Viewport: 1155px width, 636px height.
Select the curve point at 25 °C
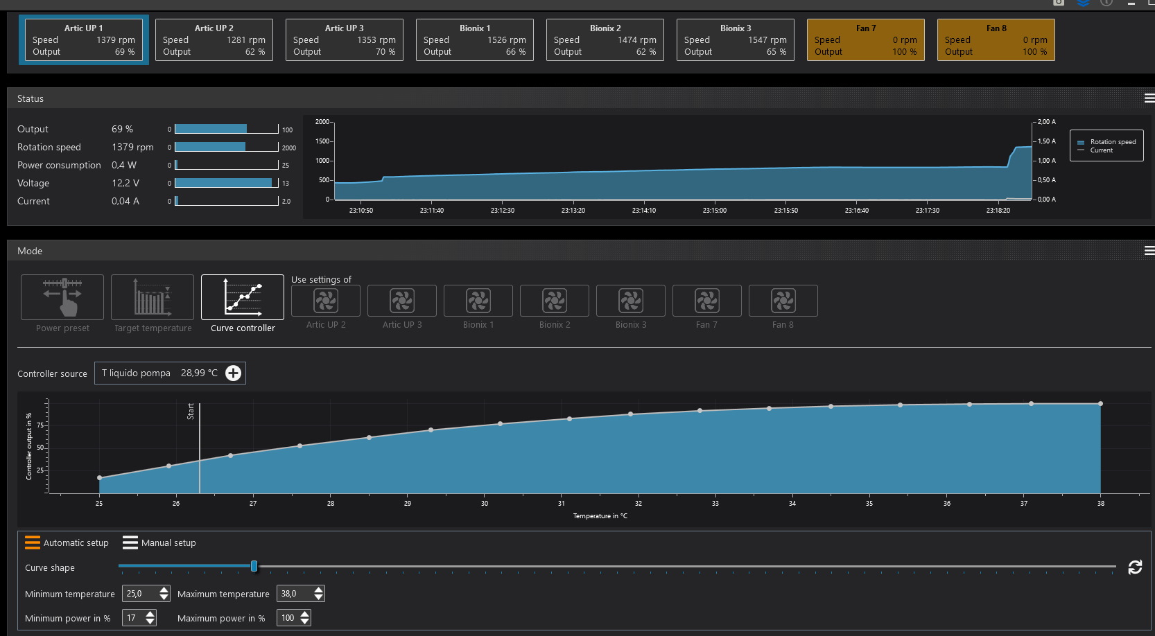coord(99,478)
